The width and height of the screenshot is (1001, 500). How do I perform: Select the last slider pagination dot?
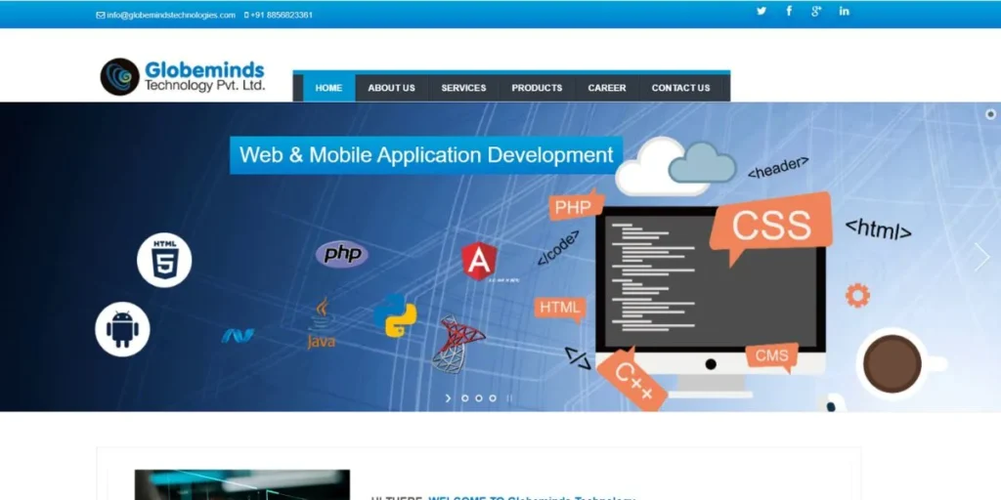pyautogui.click(x=493, y=398)
